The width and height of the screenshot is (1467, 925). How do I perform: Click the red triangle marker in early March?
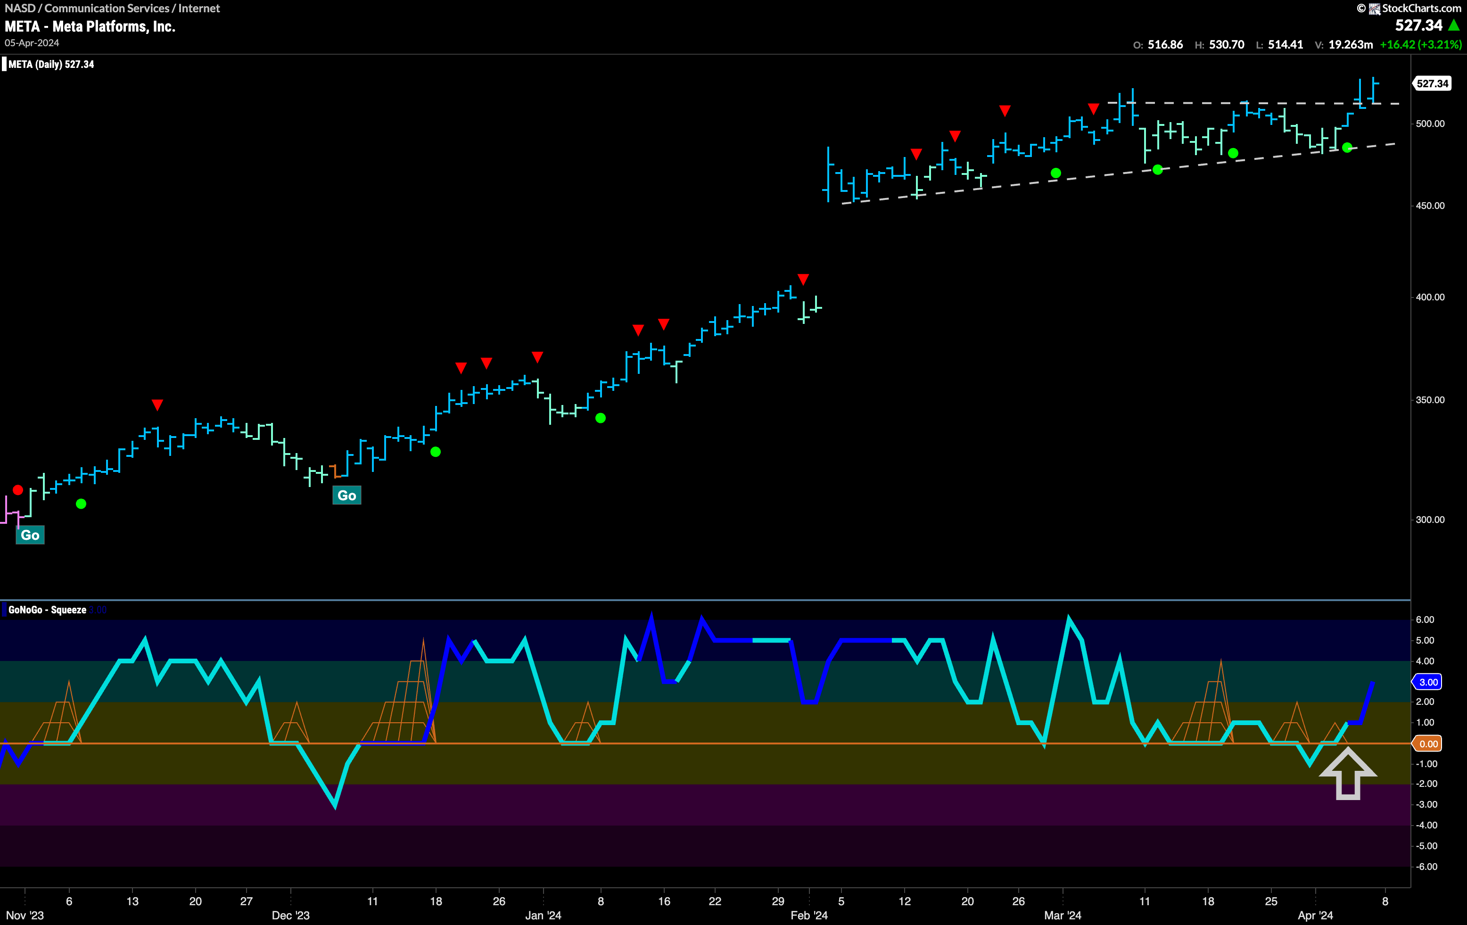point(1094,109)
